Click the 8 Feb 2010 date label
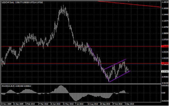The width and height of the screenshot is (169, 106). point(30,104)
